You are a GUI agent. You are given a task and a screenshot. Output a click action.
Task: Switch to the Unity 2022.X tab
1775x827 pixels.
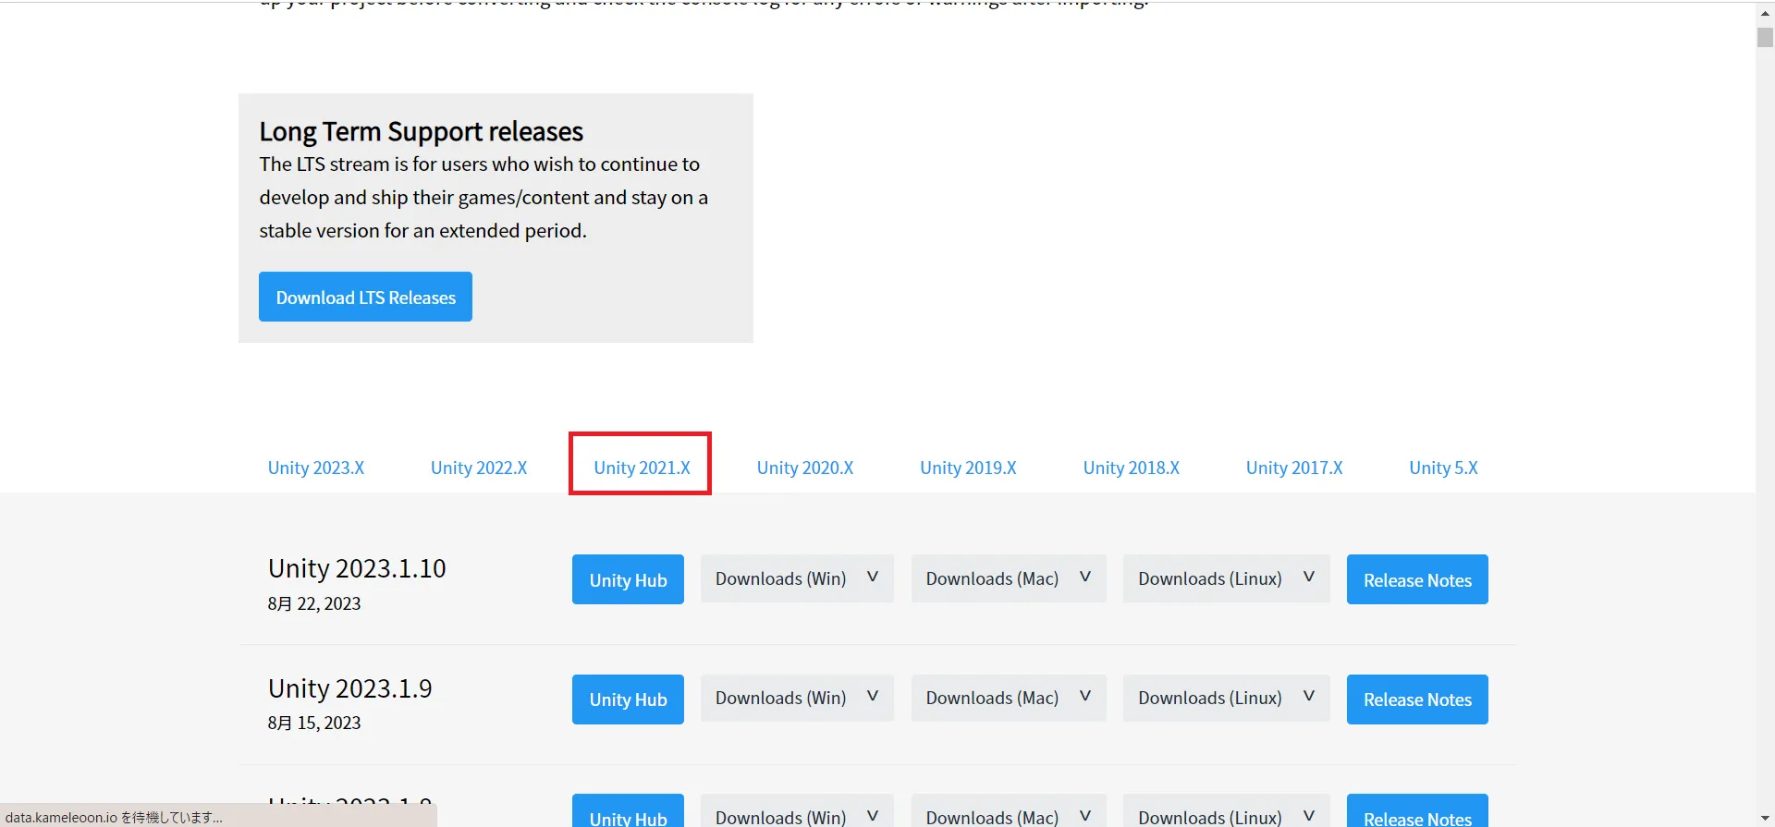(479, 468)
